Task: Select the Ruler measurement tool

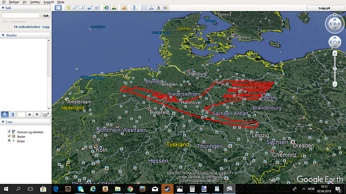Action: [x=134, y=8]
